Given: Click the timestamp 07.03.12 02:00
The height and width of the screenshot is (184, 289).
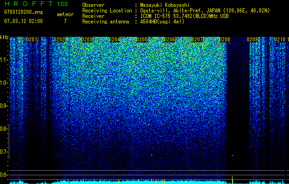Looking at the screenshot, I should [23, 21].
